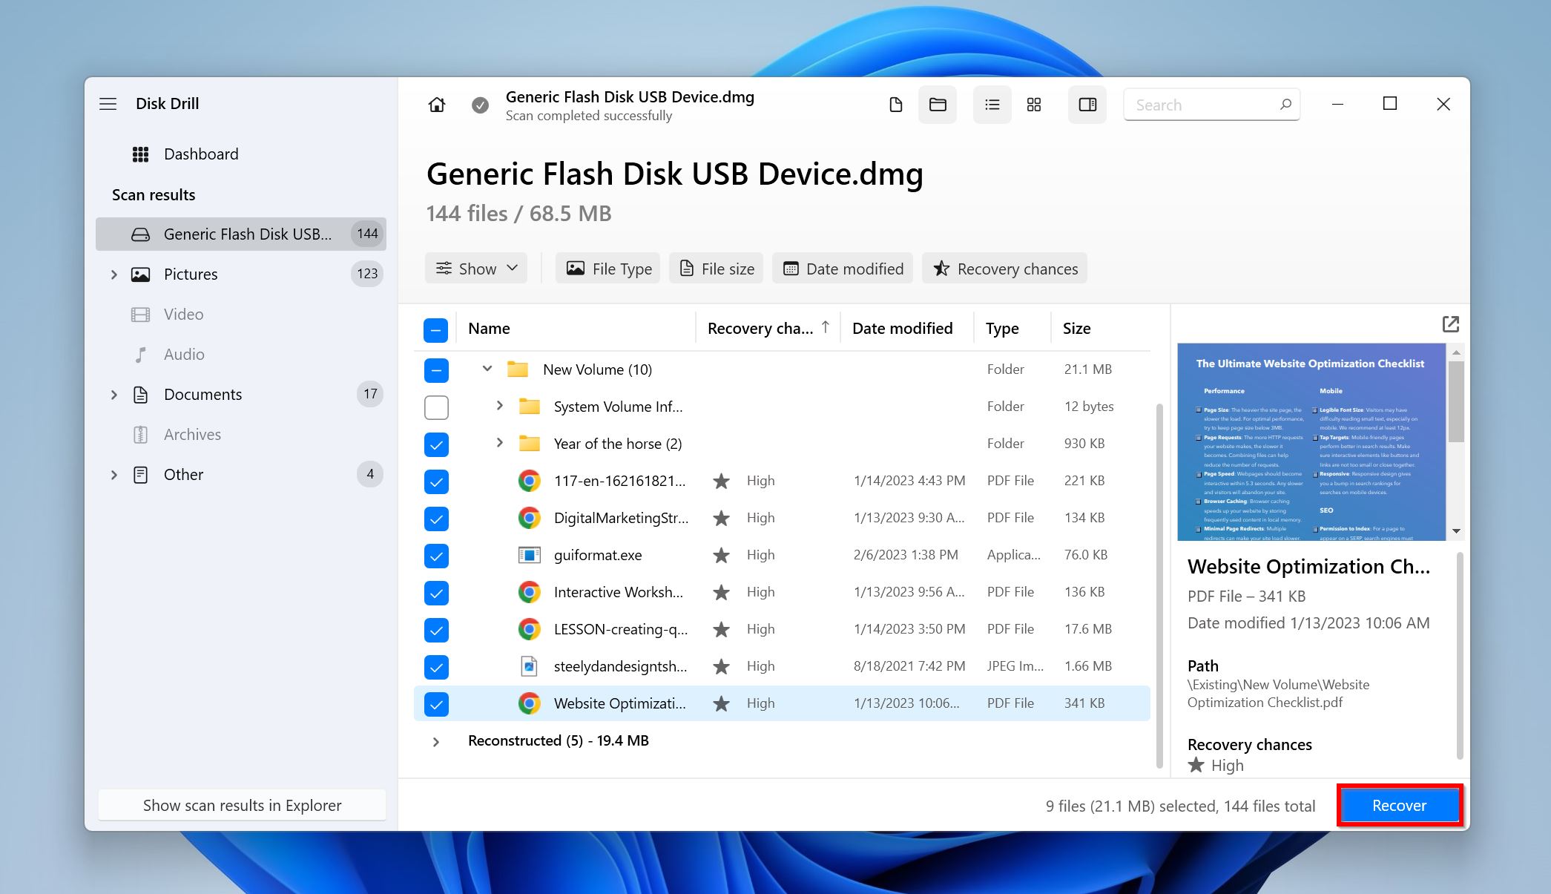Screen dimensions: 1551x894
Task: Click the Recover button
Action: (x=1399, y=806)
